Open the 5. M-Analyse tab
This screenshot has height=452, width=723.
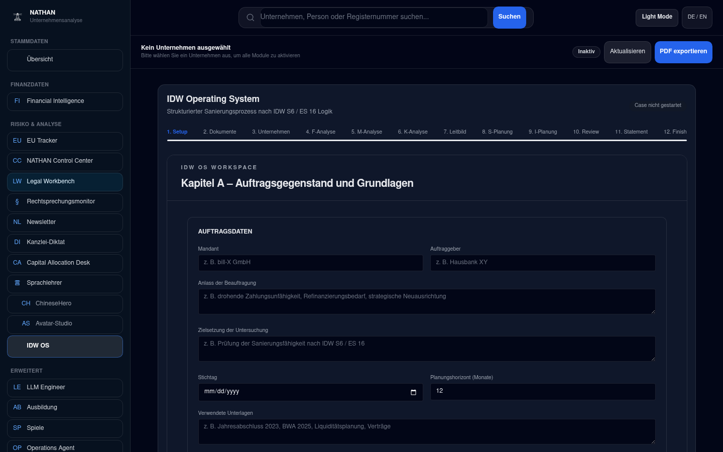click(367, 132)
